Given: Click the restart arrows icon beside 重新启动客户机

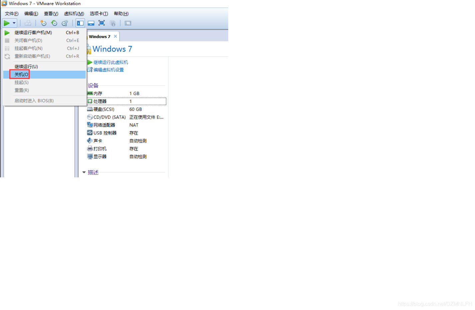Looking at the screenshot, I should tap(7, 56).
